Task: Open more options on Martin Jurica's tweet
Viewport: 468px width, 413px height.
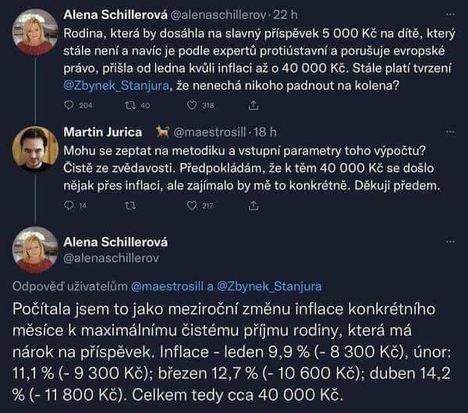Action: pyautogui.click(x=450, y=132)
